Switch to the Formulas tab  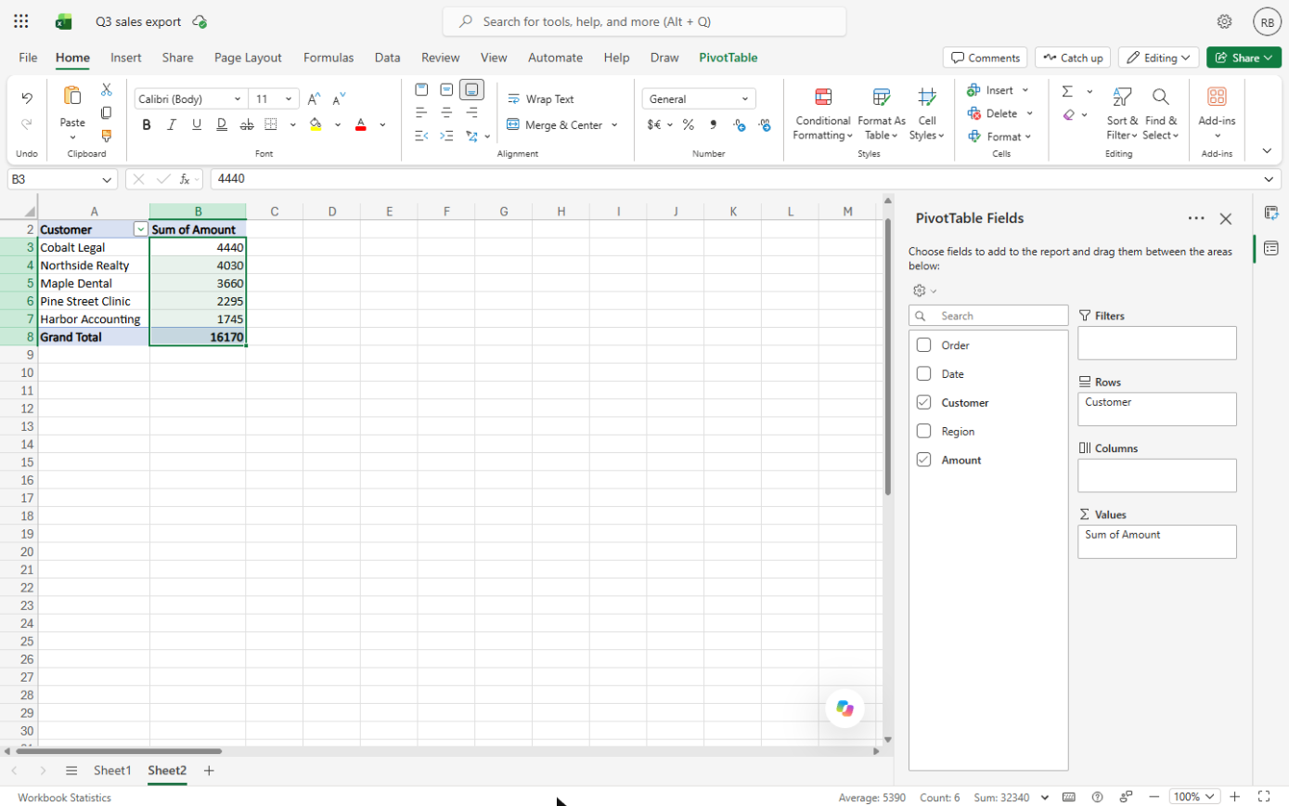[x=329, y=58]
